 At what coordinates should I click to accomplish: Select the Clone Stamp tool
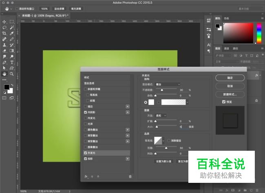pos(4,45)
